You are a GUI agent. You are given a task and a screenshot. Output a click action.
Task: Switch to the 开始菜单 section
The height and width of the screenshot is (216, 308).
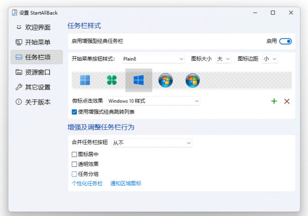click(x=36, y=42)
